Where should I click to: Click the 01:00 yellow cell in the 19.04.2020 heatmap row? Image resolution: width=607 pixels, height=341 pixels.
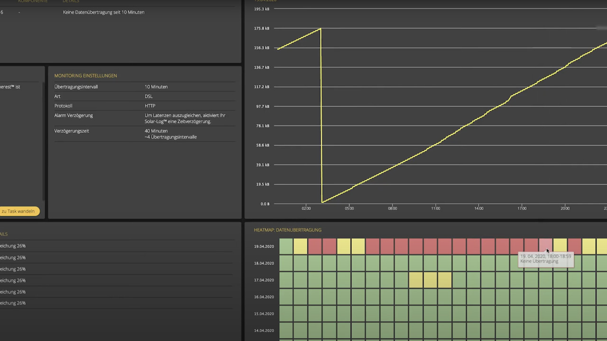[300, 246]
